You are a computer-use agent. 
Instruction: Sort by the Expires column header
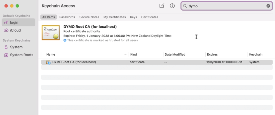click(212, 54)
